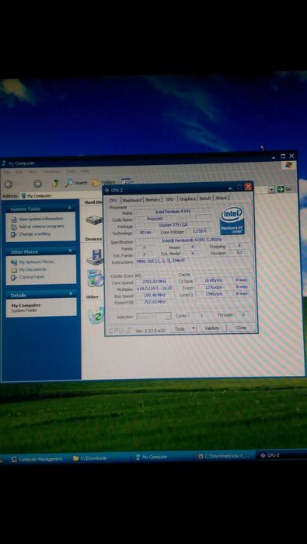The height and width of the screenshot is (544, 307).
Task: Select the hard disk drive icon
Action: point(94,219)
